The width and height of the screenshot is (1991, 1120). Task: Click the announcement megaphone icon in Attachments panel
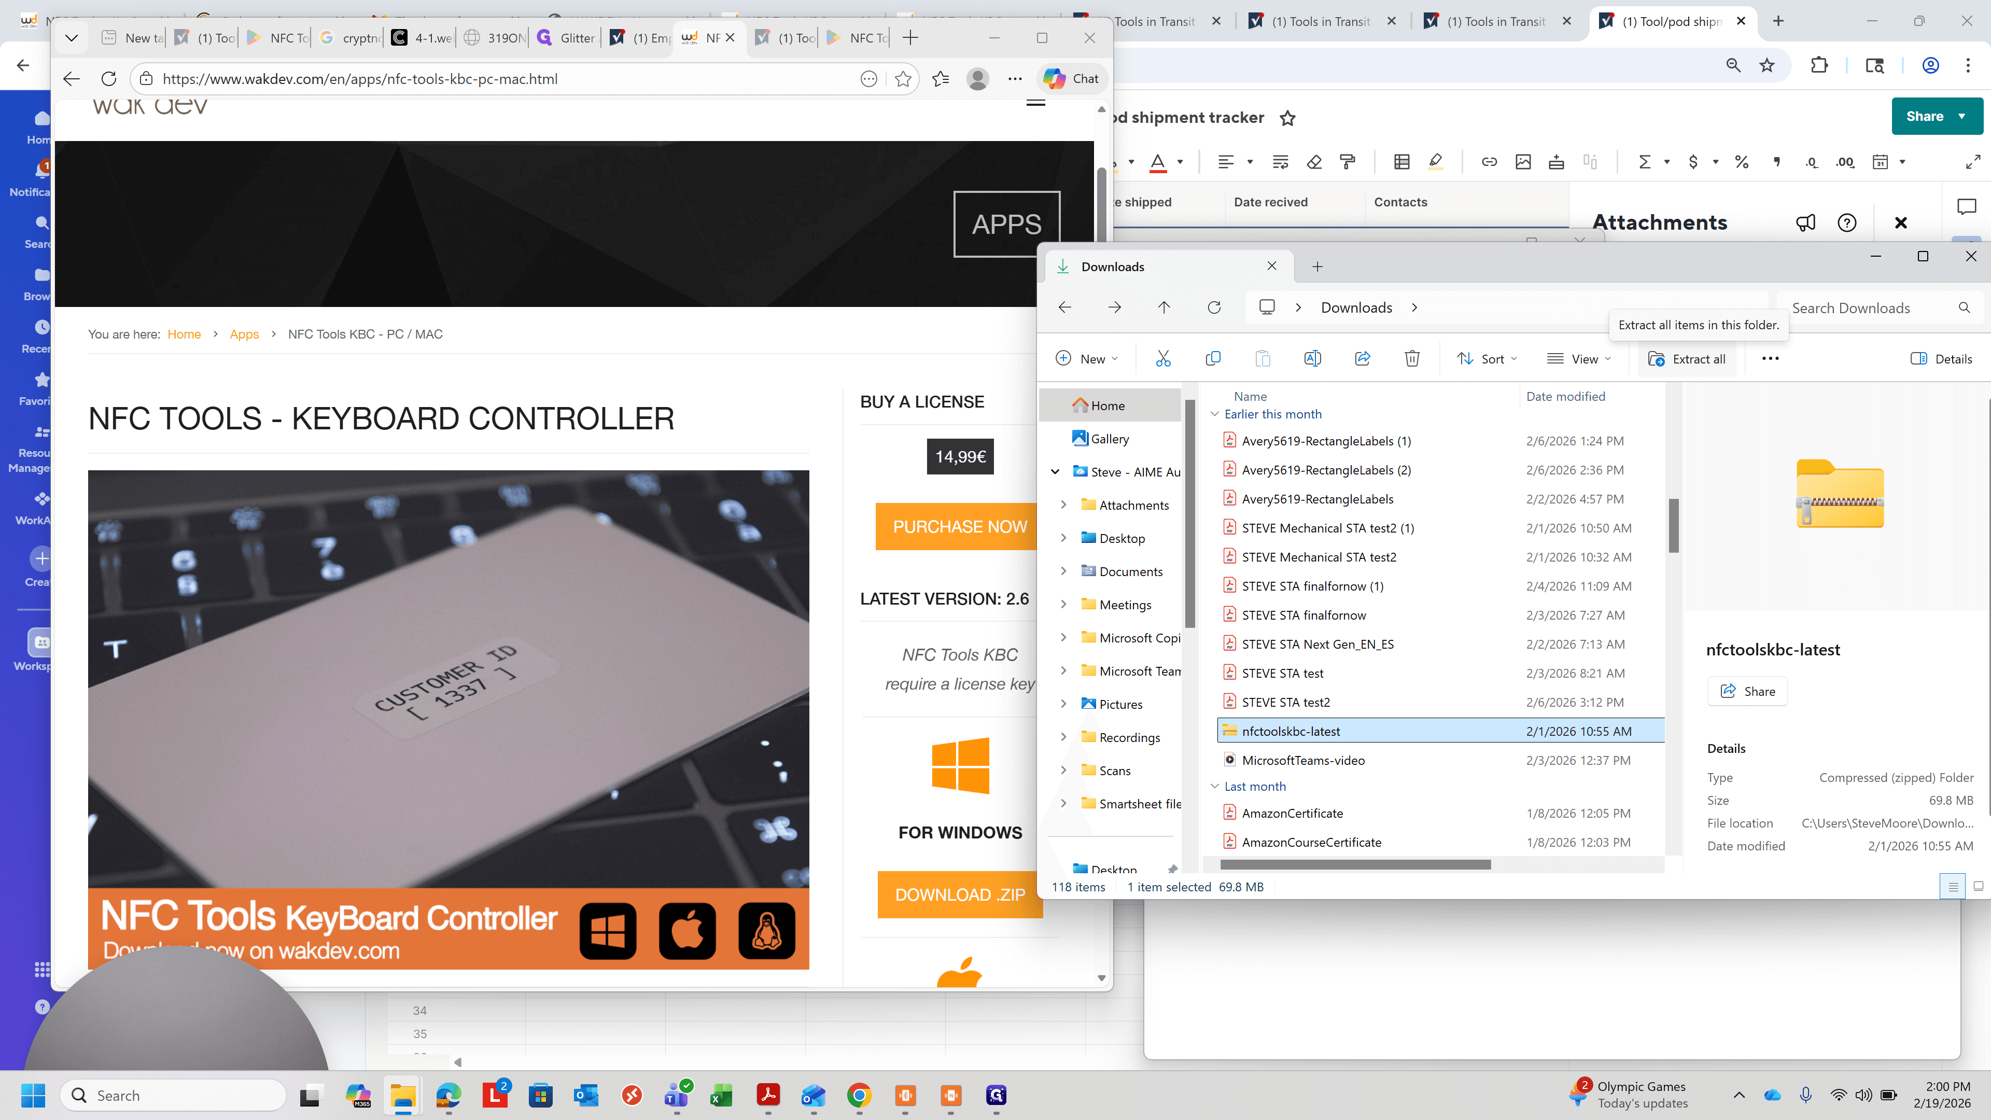click(x=1805, y=222)
